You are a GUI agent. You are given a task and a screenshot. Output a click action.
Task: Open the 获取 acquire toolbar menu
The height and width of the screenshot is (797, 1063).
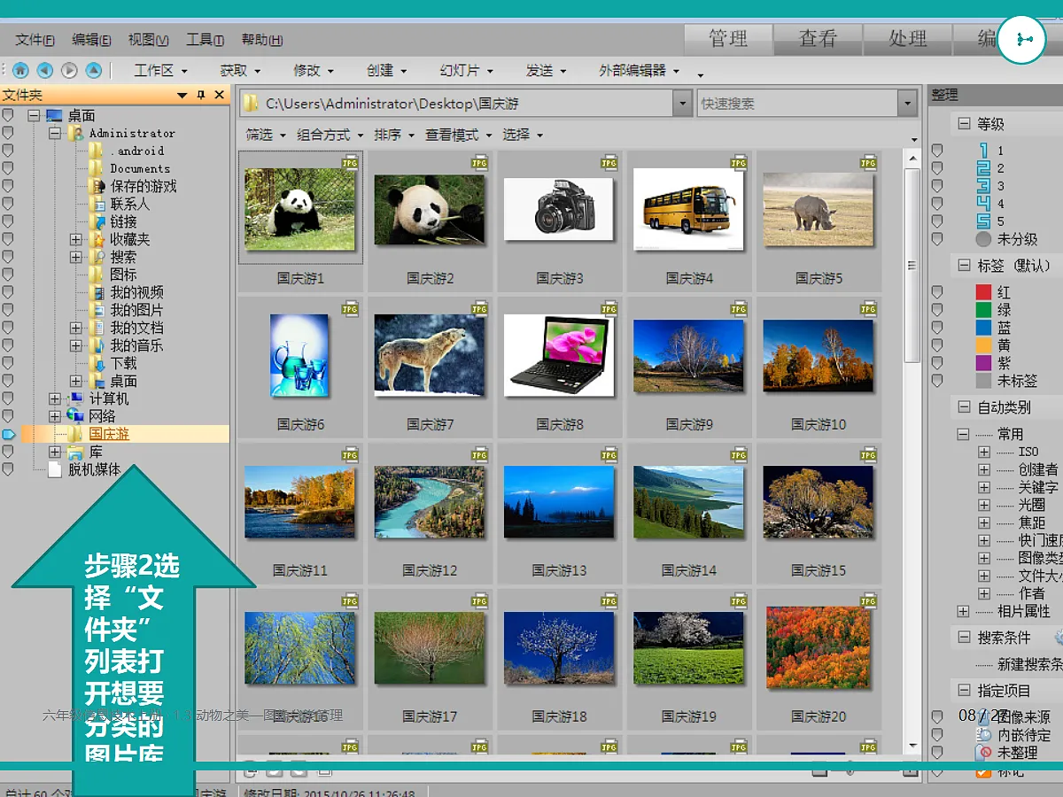[240, 70]
